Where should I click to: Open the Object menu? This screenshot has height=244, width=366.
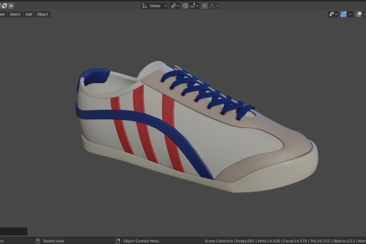(43, 14)
